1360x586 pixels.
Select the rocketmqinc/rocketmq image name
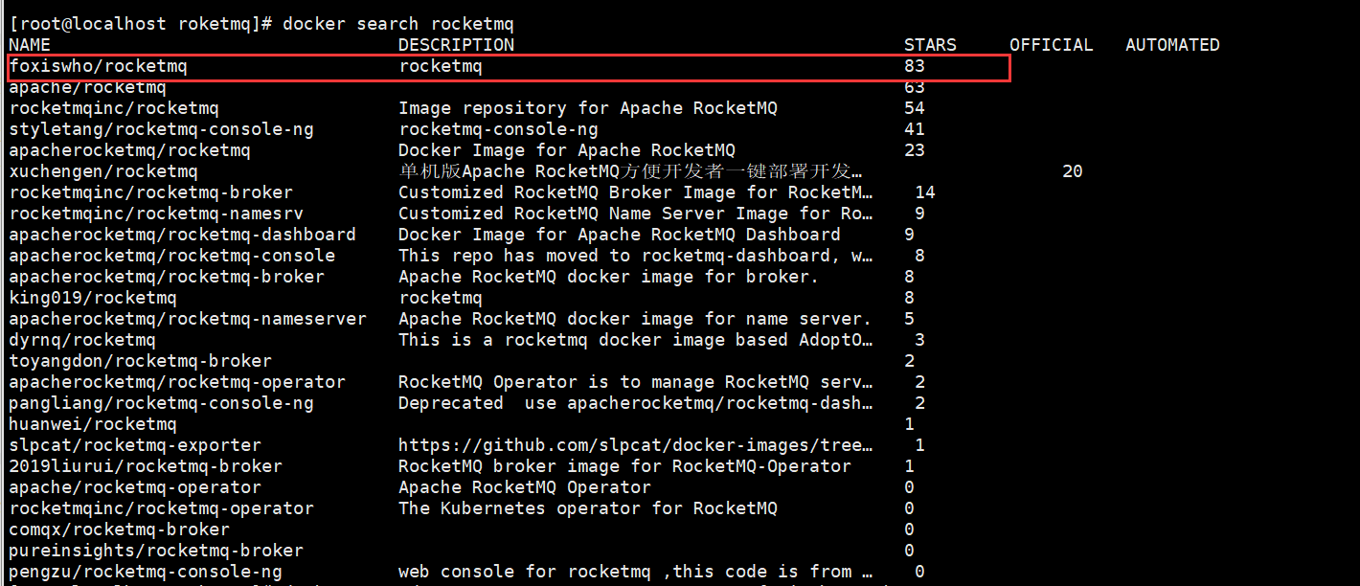[x=114, y=108]
